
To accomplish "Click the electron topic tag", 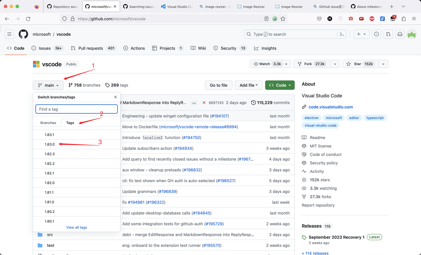I will [x=311, y=118].
